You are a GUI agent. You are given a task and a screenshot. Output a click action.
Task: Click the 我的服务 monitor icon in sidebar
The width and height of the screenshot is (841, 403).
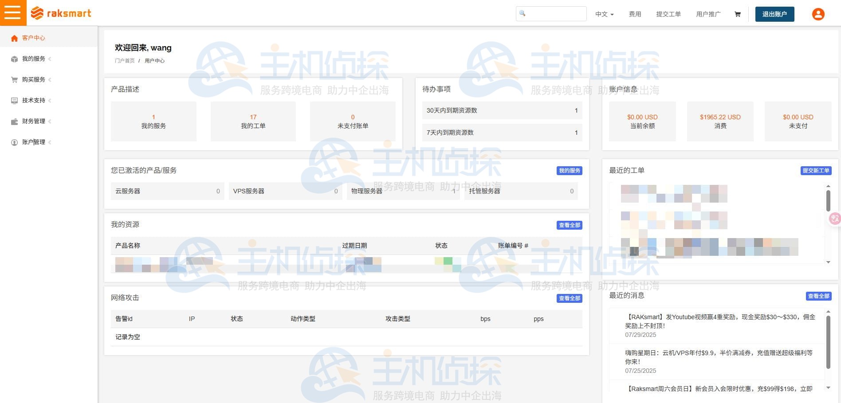14,59
